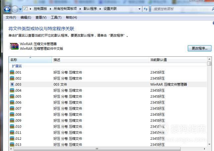Screen dimensions: 214x151
Task: Click the greyed forward navigation arrow
Action: (x=15, y=9)
